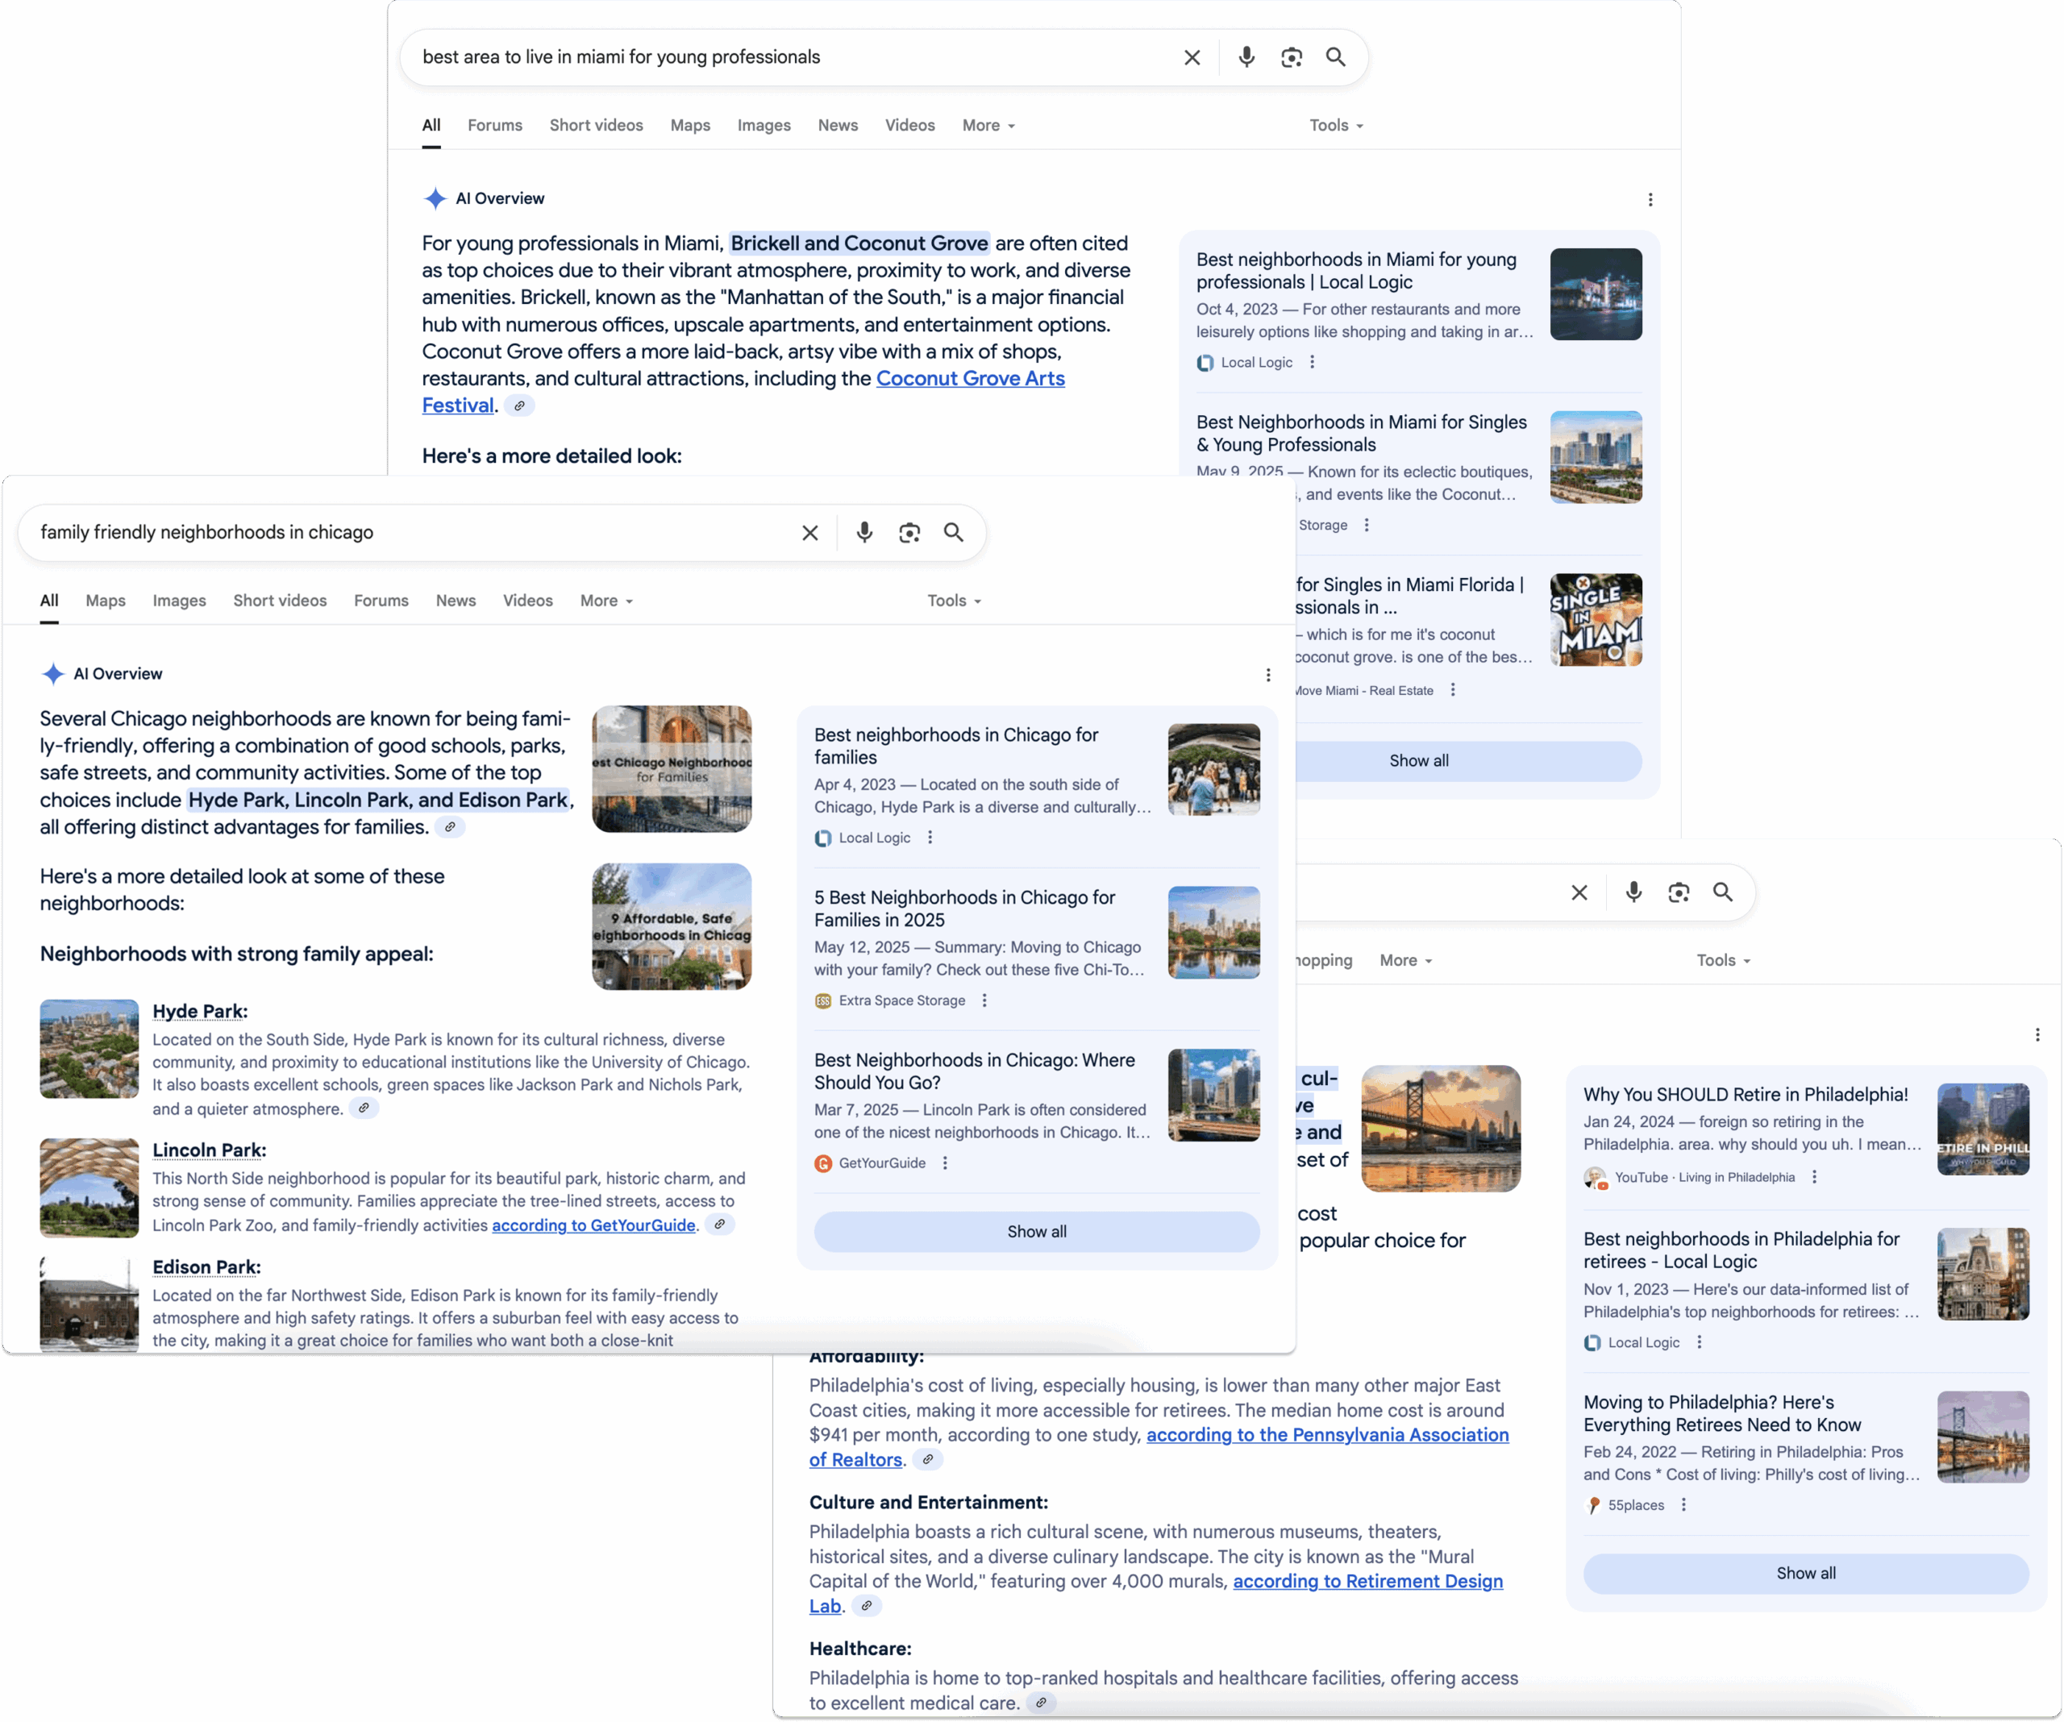Open the three-dot menu next to Local Logic in the Miami results
2064x1722 pixels.
pyautogui.click(x=1311, y=363)
